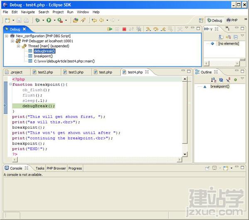Open the Run launch dropdown arrow
The height and width of the screenshot is (220, 249).
click(x=54, y=20)
